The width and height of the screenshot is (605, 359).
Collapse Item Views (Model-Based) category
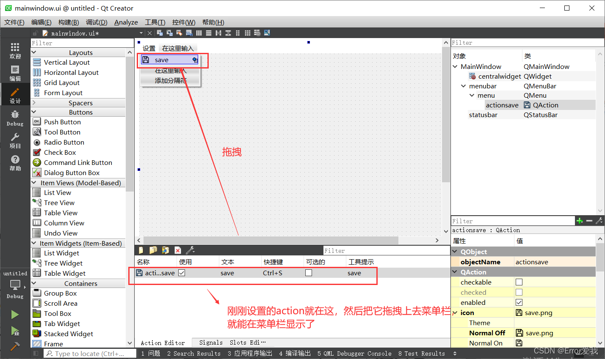34,183
